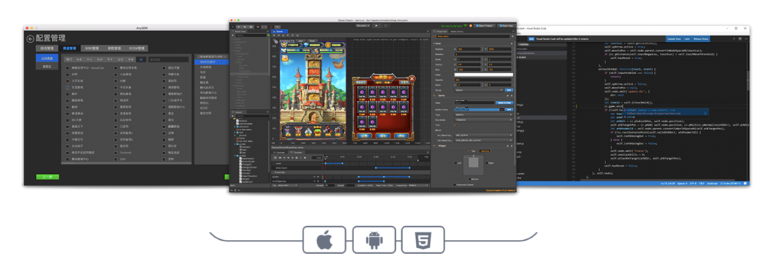Click the wifi icon in Cocos Creator toolbar
Viewport: 772px width, 265px height.
point(465,25)
